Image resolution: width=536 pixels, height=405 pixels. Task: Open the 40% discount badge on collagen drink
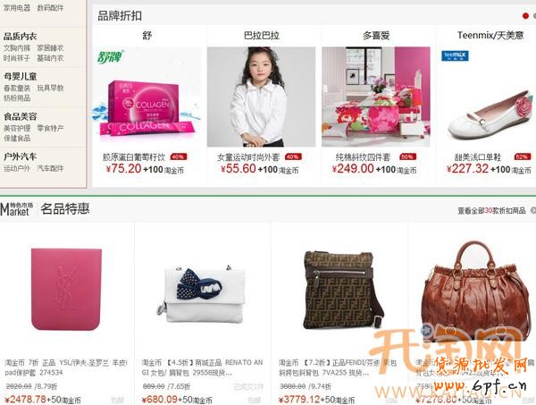(178, 157)
